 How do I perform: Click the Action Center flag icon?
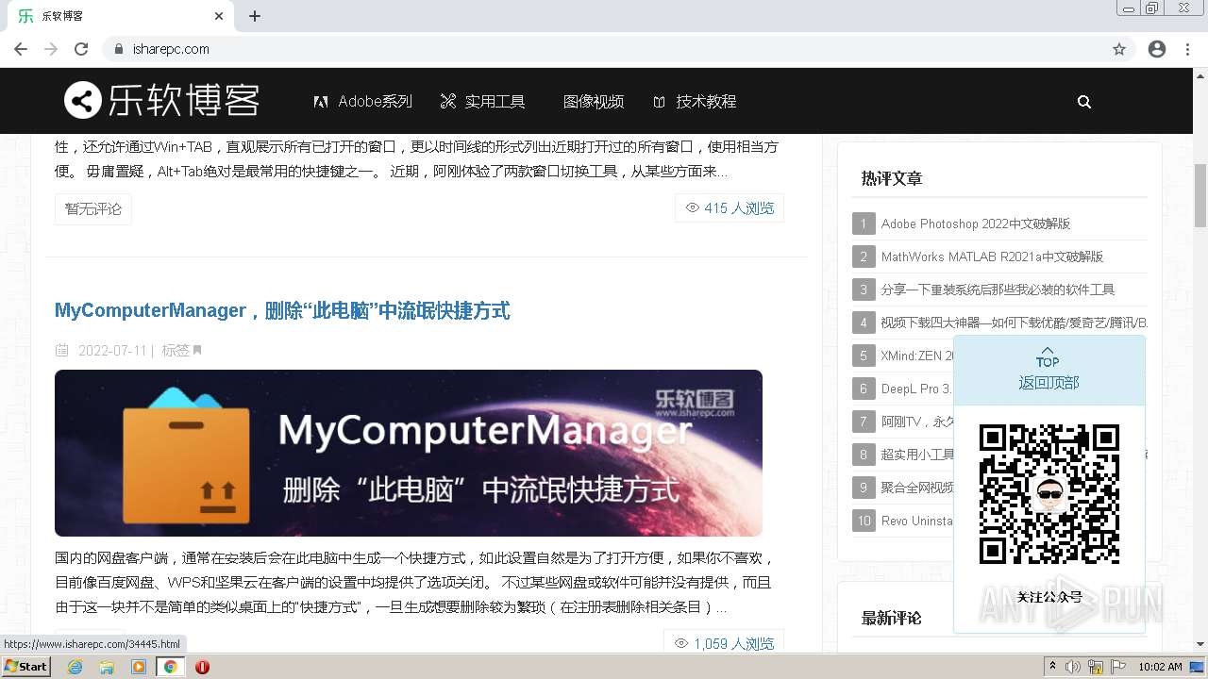coord(1118,667)
